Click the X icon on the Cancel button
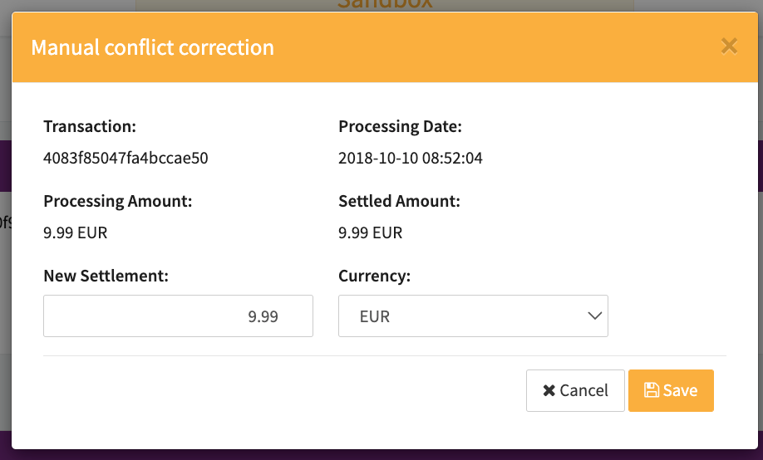The height and width of the screenshot is (460, 763). pyautogui.click(x=549, y=390)
